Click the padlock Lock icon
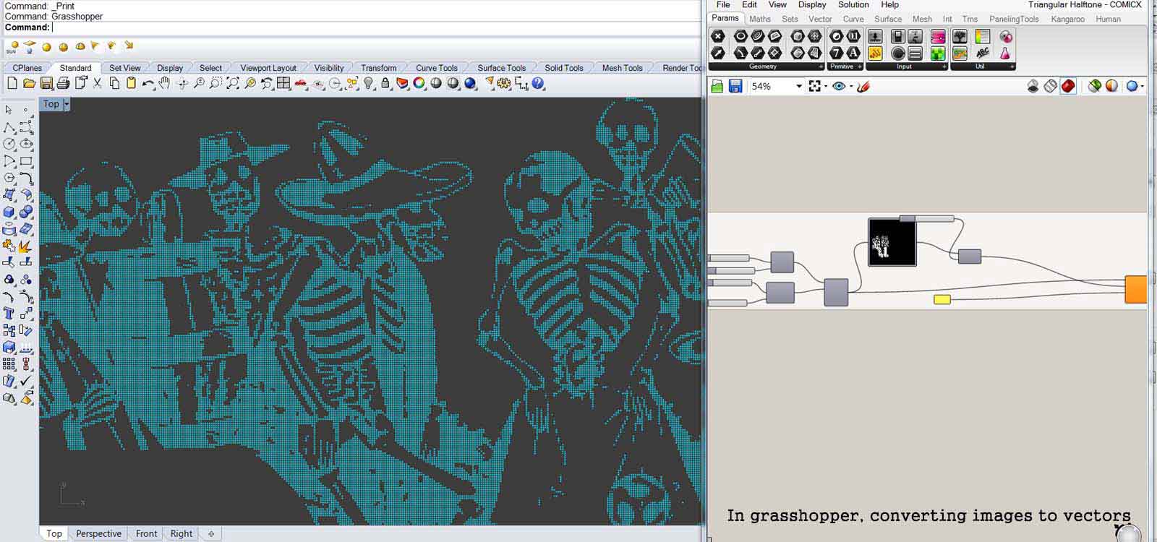Screen dimensions: 1157x542 [x=385, y=84]
